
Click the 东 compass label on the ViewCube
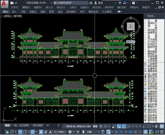139,27
